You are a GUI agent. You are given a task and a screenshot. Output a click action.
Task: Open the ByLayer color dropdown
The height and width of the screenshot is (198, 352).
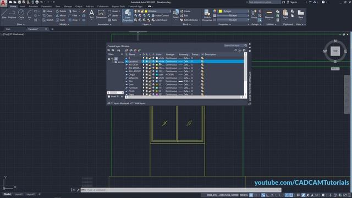[234, 11]
